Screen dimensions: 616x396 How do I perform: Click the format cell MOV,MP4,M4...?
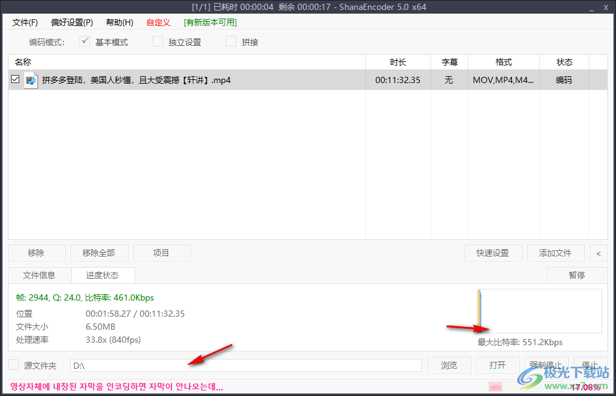[x=503, y=80]
